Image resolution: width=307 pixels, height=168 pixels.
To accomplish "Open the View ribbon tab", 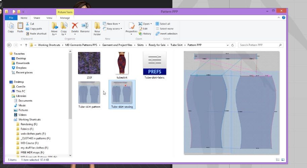I will (x=49, y=18).
